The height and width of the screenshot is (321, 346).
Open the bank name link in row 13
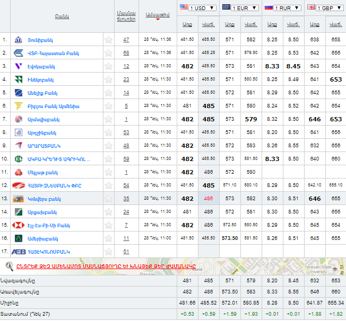pos(44,199)
